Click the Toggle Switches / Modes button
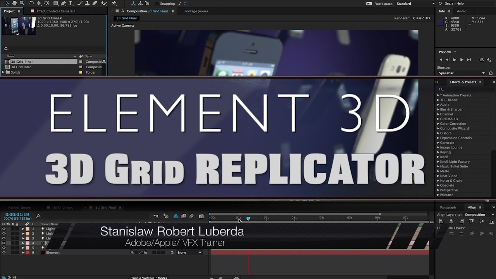Screen dimensions: 496x279 (149, 277)
